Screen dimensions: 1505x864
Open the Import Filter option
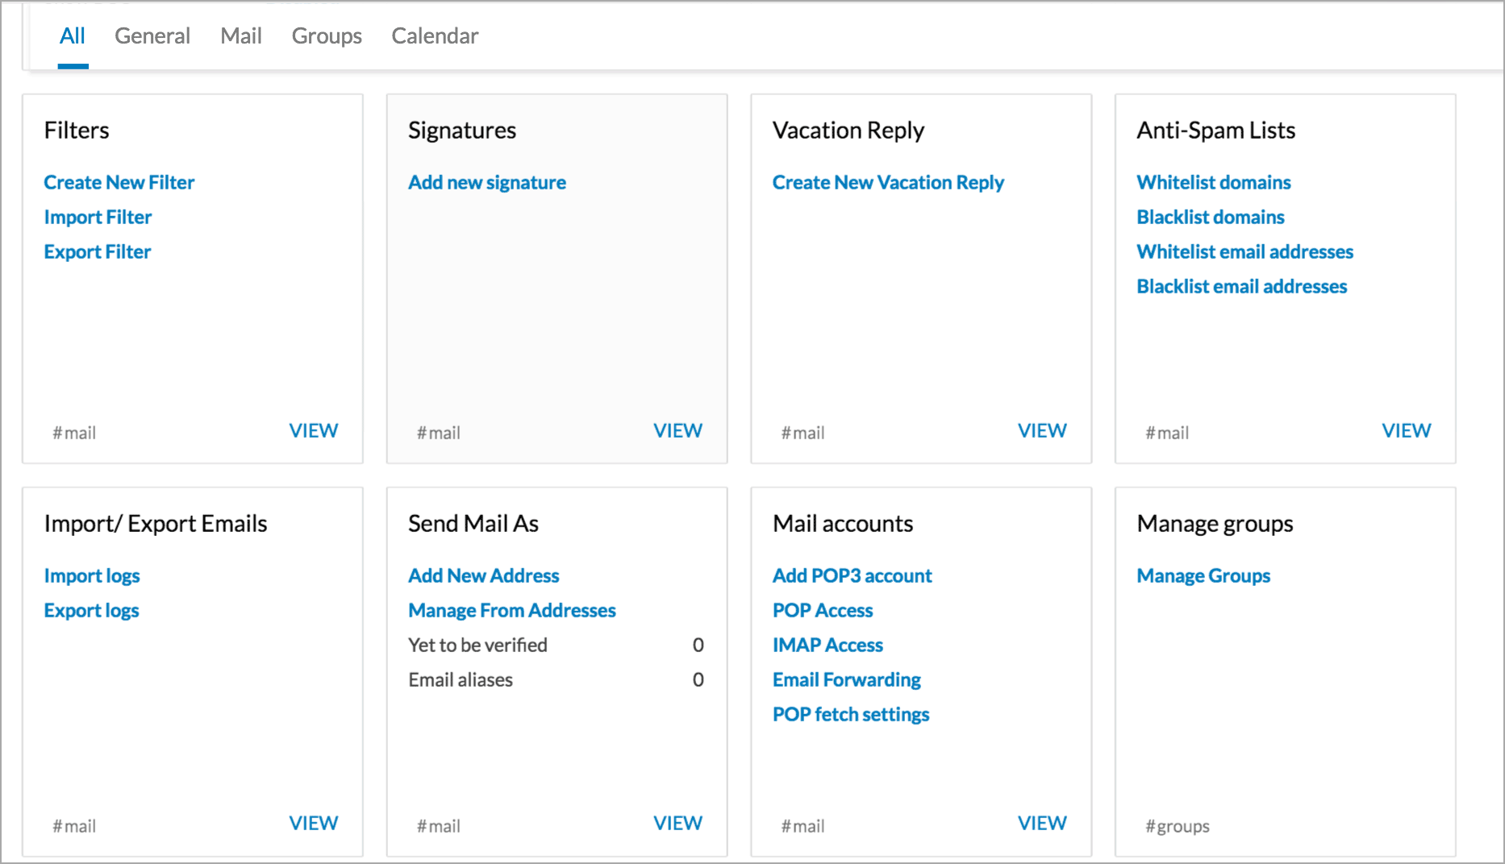98,218
